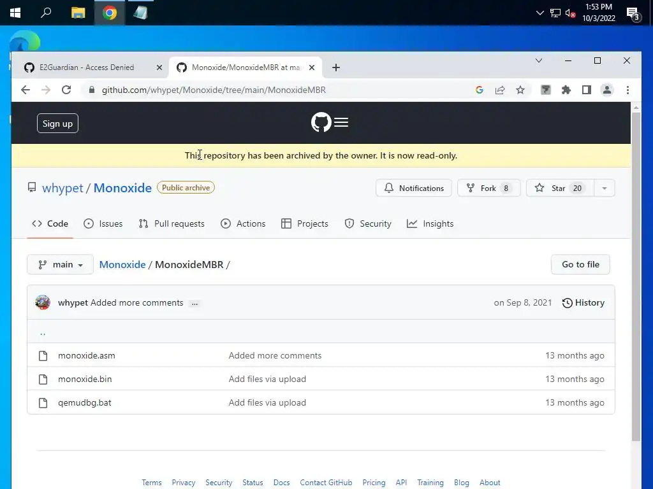653x489 pixels.
Task: Open qemudbg.bat file
Action: 85,403
